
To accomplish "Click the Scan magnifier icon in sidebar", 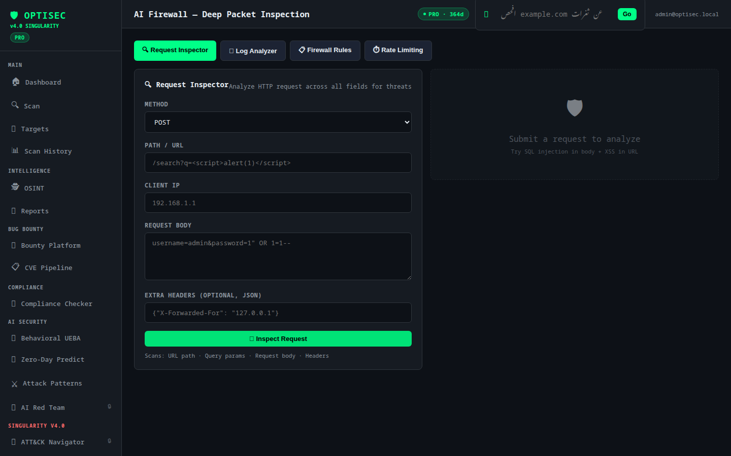I will click(15, 105).
